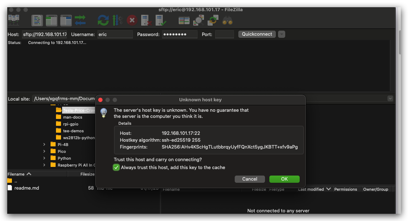Open the Quickconnect history dropdown arrow
This screenshot has width=408, height=221.
pyautogui.click(x=282, y=34)
